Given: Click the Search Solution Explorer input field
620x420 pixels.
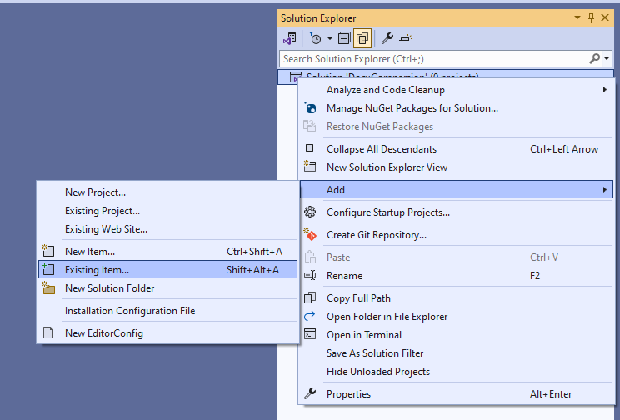Looking at the screenshot, I should (435, 59).
